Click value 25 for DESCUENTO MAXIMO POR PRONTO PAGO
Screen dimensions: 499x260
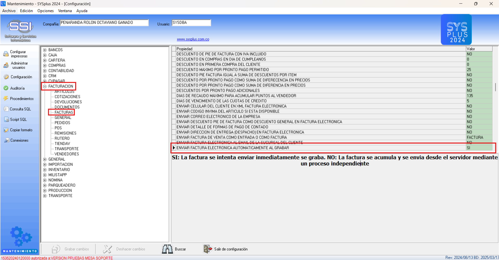tap(479, 70)
